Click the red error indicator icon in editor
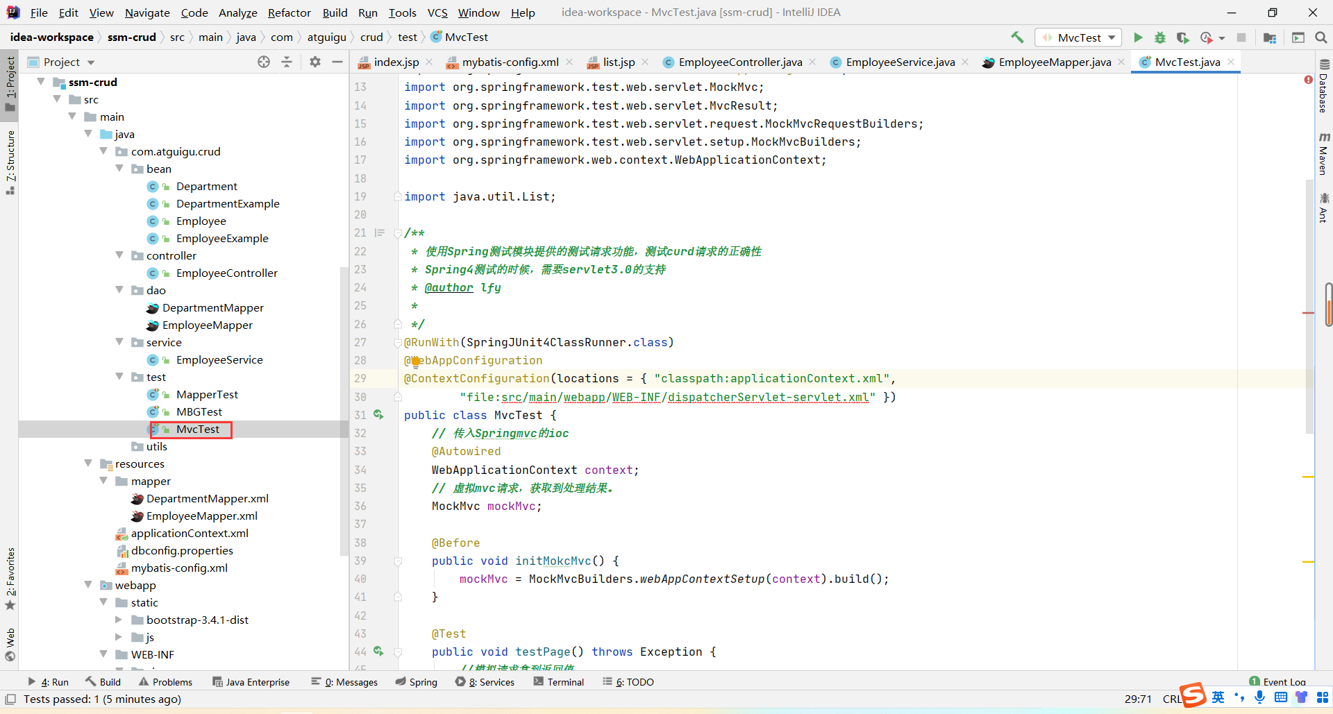Viewport: 1333px width, 714px height. tap(1308, 80)
